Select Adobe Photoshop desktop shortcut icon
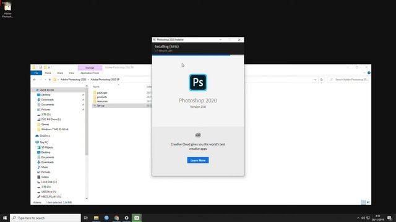 pos(7,10)
